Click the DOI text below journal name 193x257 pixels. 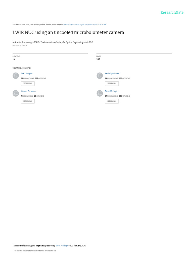tap(20, 46)
